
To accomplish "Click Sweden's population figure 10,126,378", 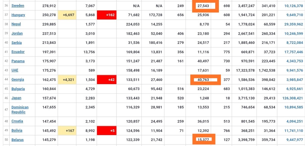I will tap(293, 6).
